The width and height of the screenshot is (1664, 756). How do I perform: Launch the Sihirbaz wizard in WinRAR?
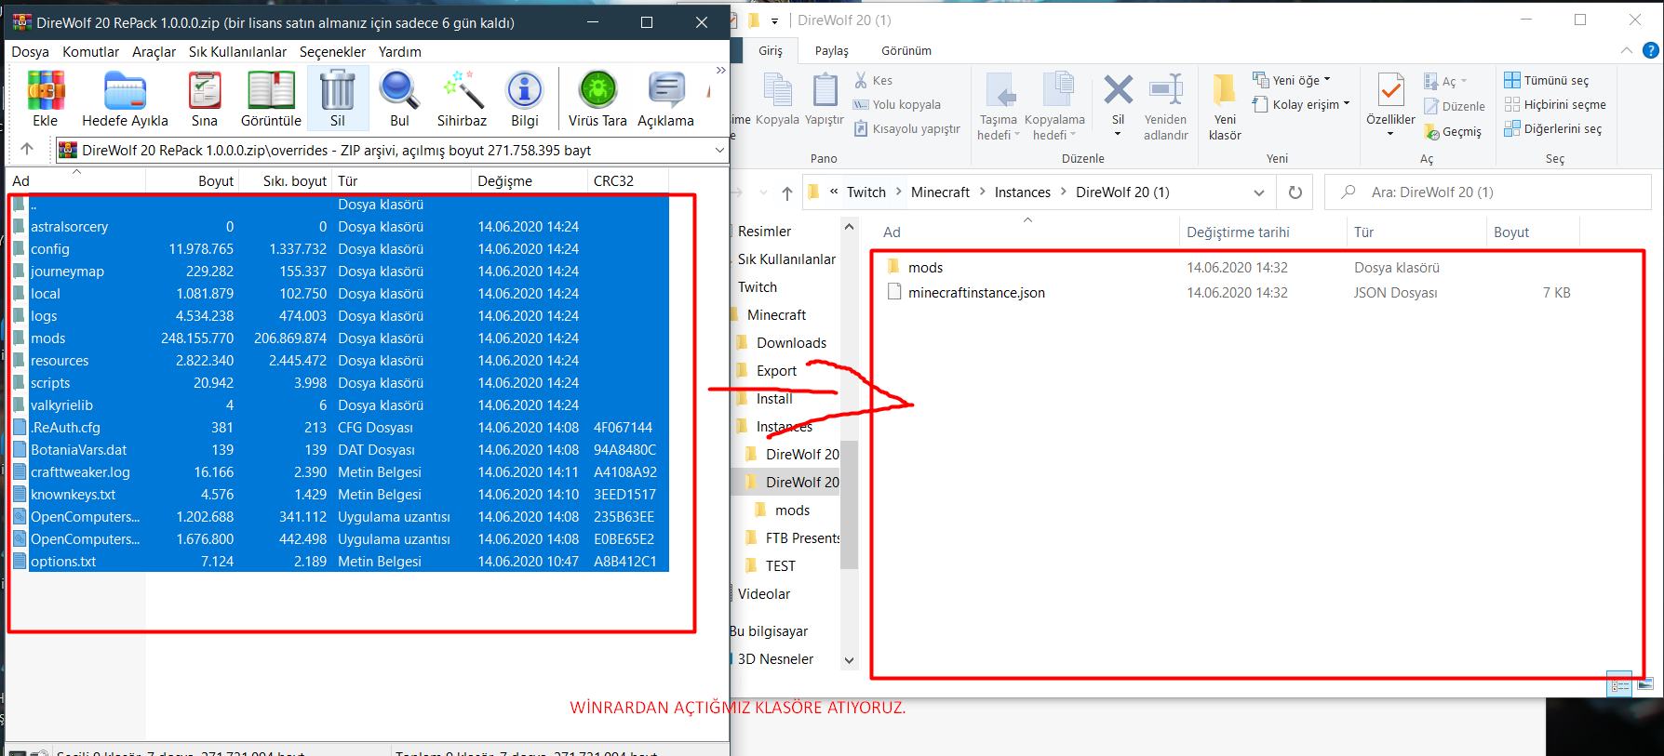462,99
